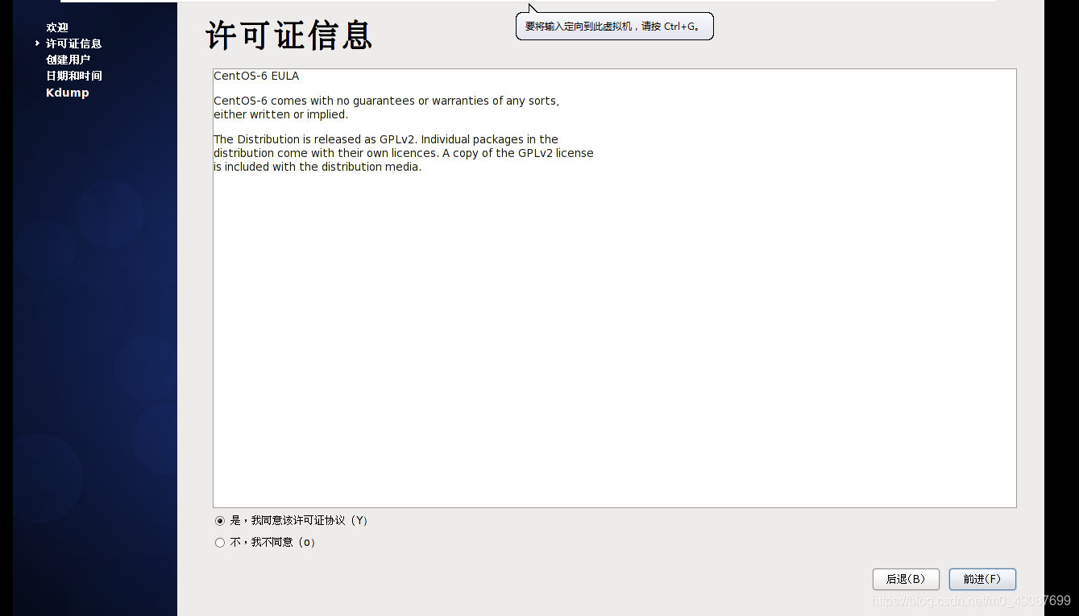This screenshot has height=616, width=1079.
Task: Click 'The Distribution is released as GPLv2' line
Action: pos(386,139)
